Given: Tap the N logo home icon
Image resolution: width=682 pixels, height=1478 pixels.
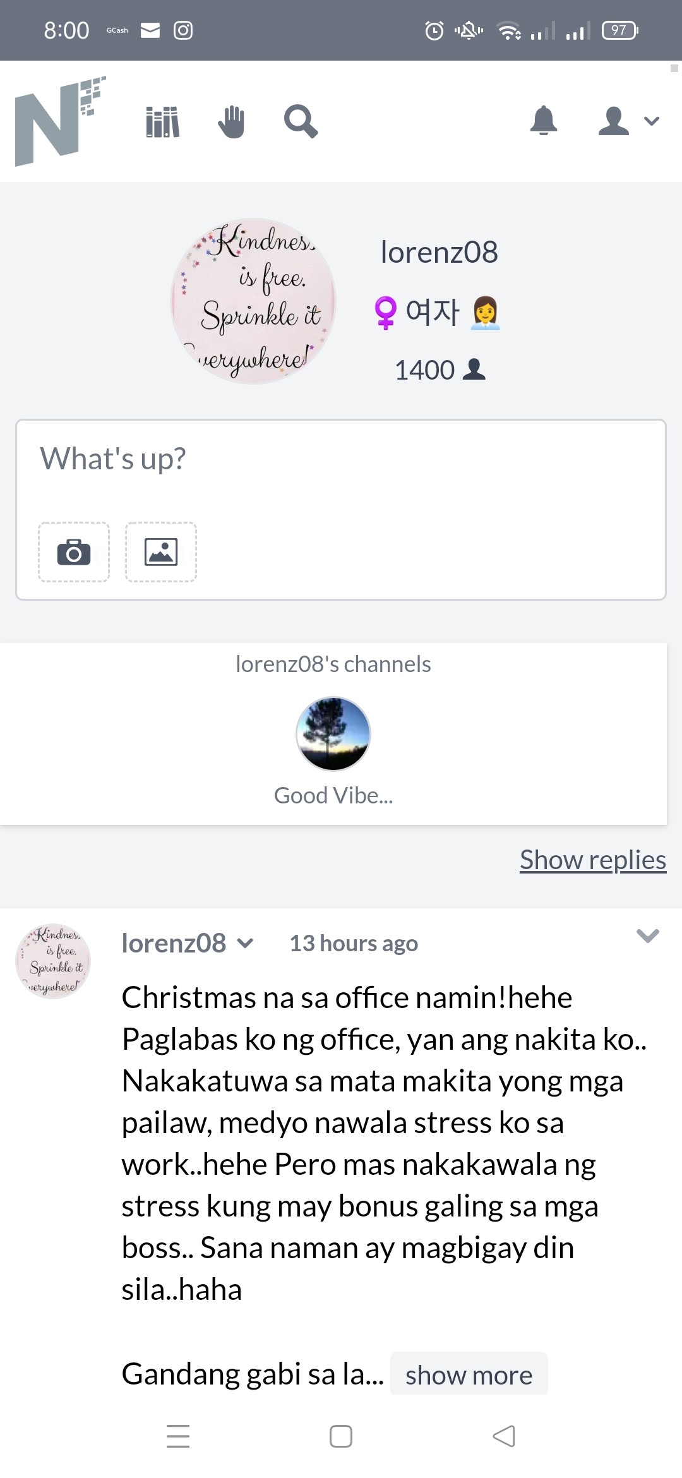Looking at the screenshot, I should [x=60, y=121].
